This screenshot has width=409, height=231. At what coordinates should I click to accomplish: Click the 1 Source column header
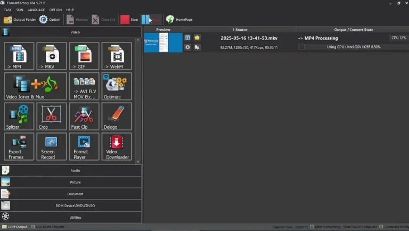pyautogui.click(x=240, y=30)
